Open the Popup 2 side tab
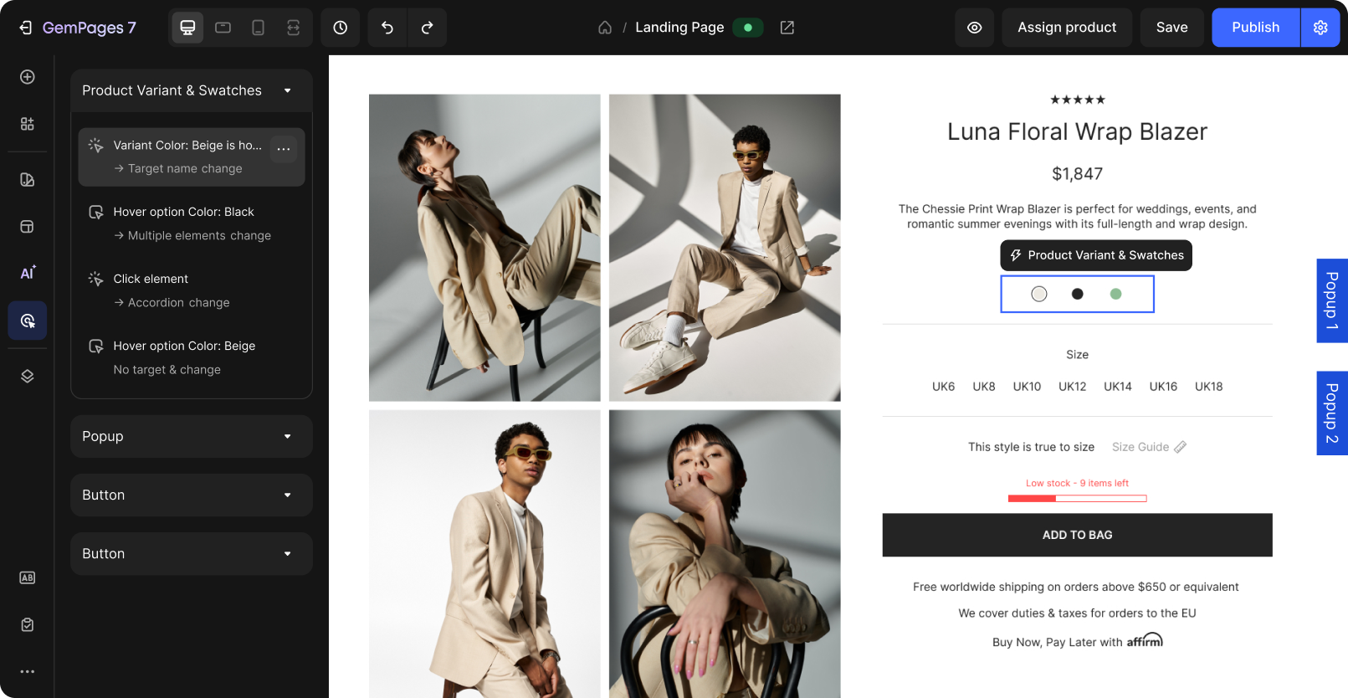1348x698 pixels. [1331, 413]
